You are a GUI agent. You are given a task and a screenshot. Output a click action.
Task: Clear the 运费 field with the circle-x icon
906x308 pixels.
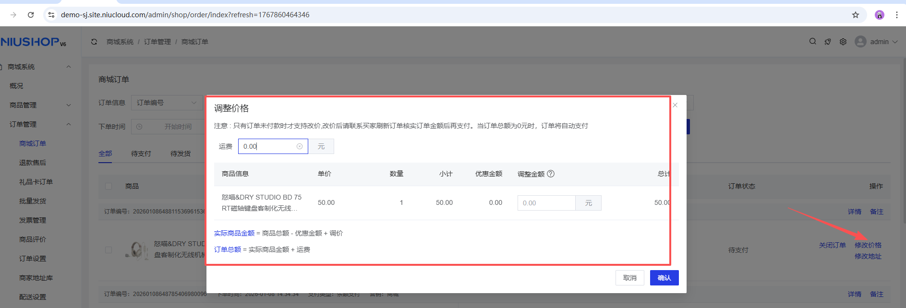tap(300, 146)
